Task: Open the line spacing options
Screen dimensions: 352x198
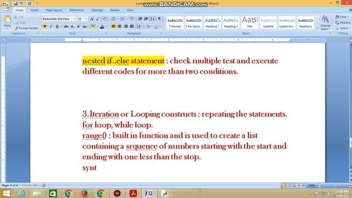Action: click(x=139, y=26)
